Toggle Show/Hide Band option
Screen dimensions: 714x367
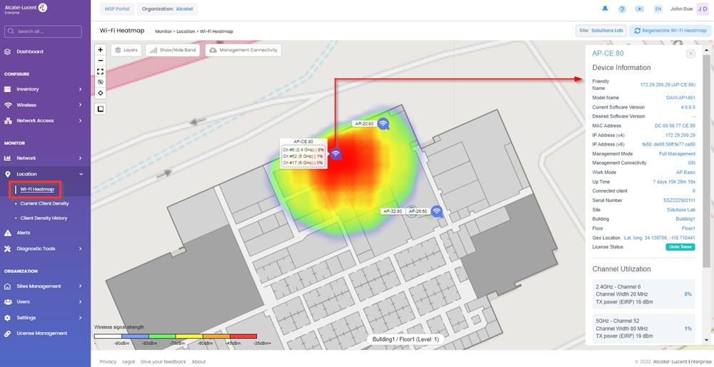coord(173,50)
